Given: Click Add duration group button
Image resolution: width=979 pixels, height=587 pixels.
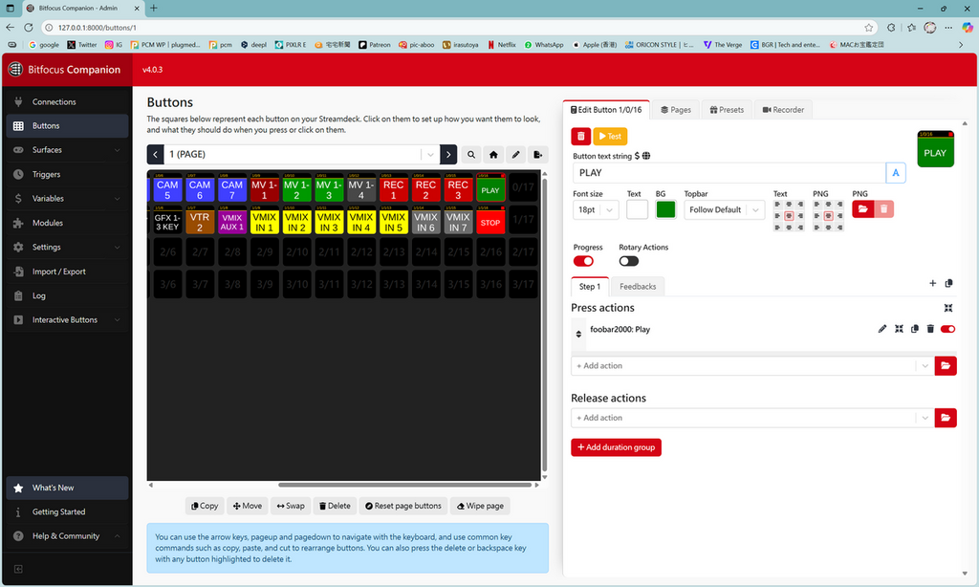Looking at the screenshot, I should (617, 447).
